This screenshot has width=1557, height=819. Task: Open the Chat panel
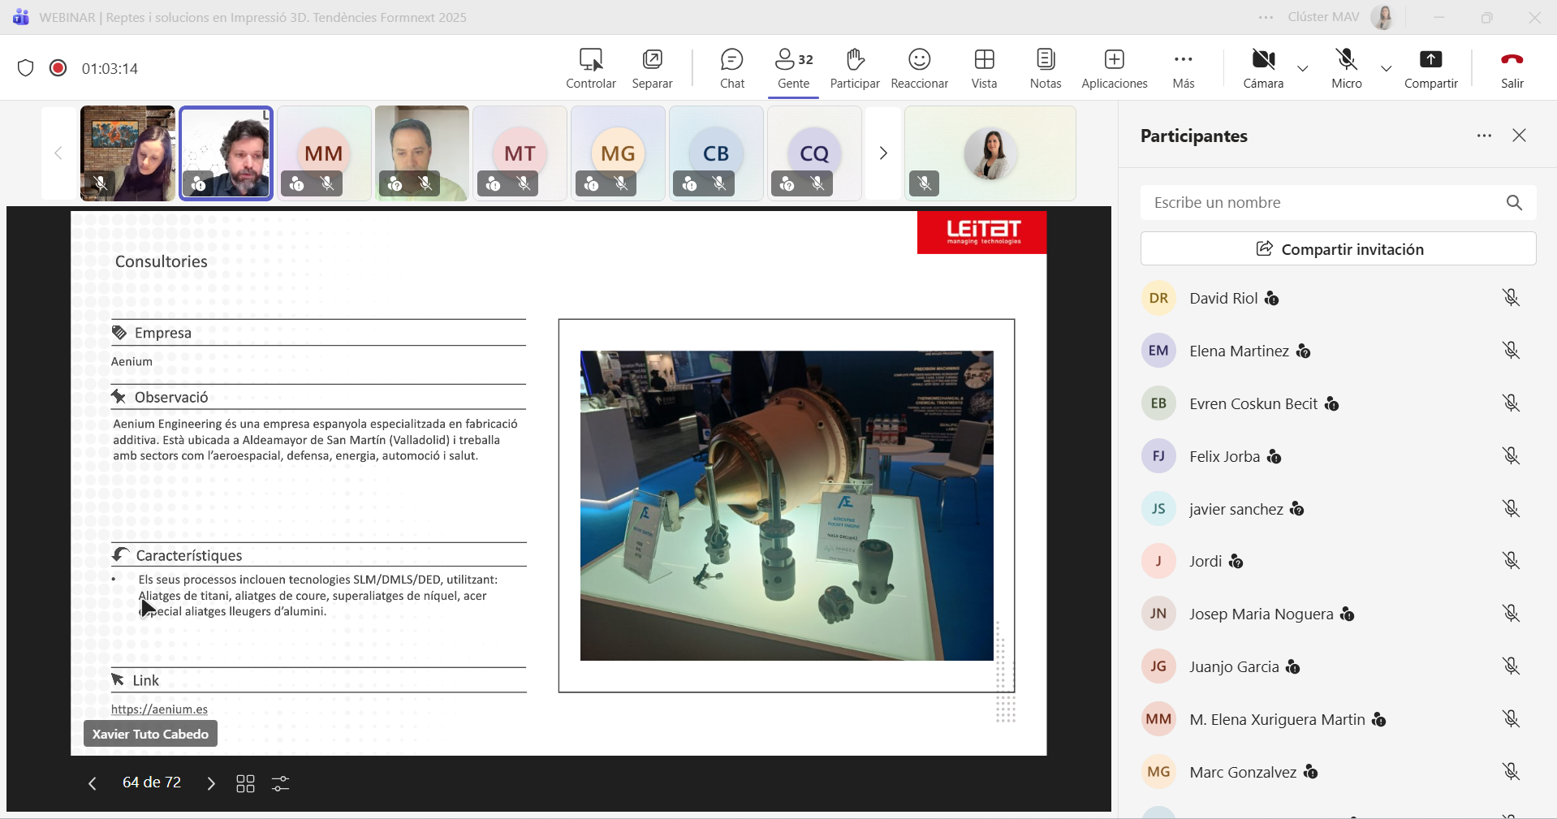[x=731, y=68]
